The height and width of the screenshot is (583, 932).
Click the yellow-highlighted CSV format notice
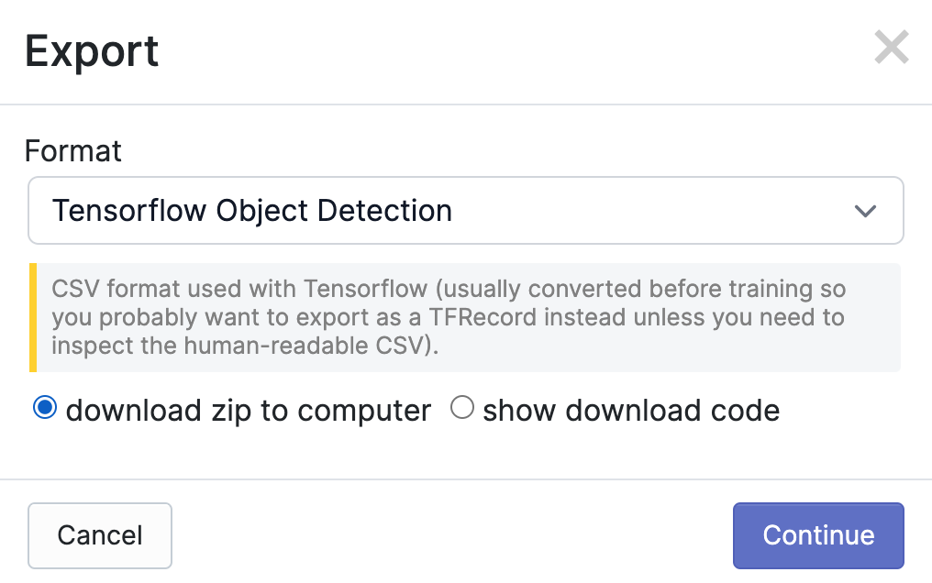[x=465, y=317]
